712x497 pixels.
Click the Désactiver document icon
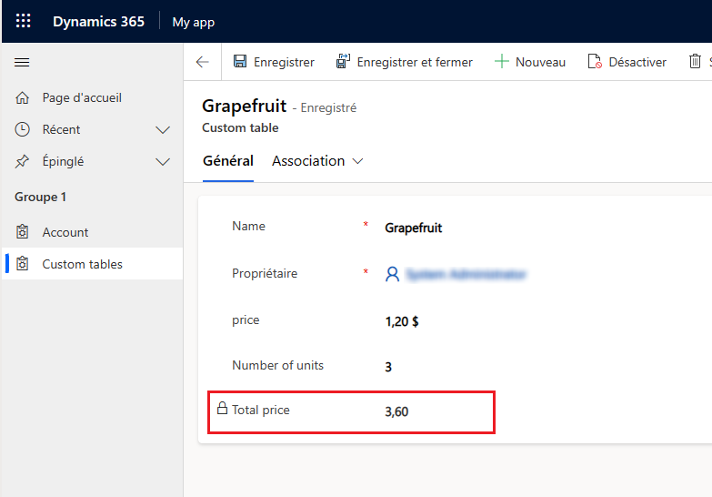tap(595, 61)
